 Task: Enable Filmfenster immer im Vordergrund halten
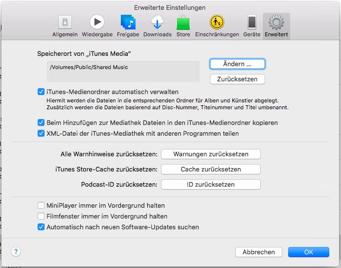click(41, 216)
